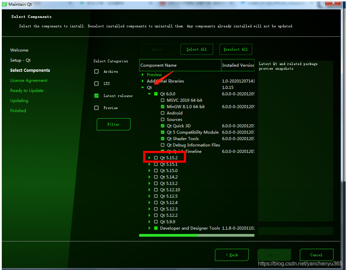Enable the Archive category filter

click(x=96, y=71)
